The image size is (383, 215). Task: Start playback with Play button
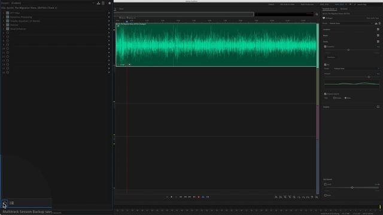click(172, 197)
